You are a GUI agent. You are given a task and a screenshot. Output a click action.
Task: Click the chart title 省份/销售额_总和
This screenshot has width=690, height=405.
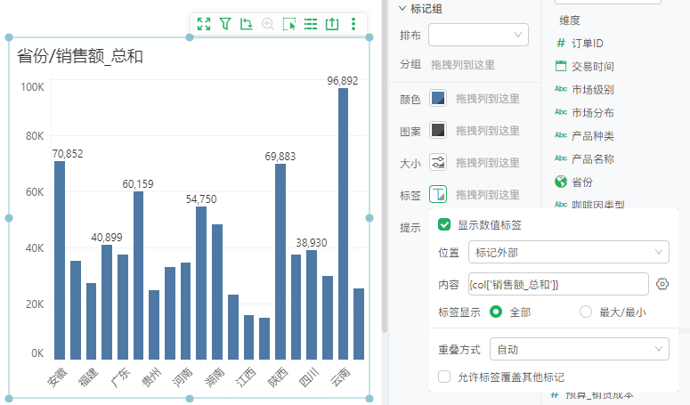click(x=80, y=56)
